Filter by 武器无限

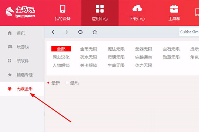144,49
